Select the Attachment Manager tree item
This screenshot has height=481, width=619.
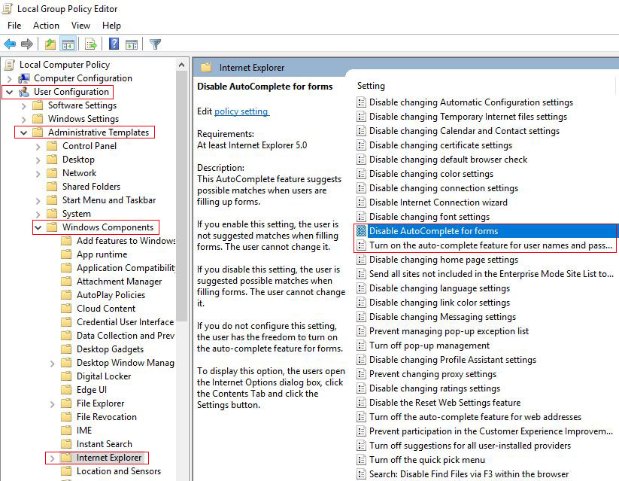[120, 282]
